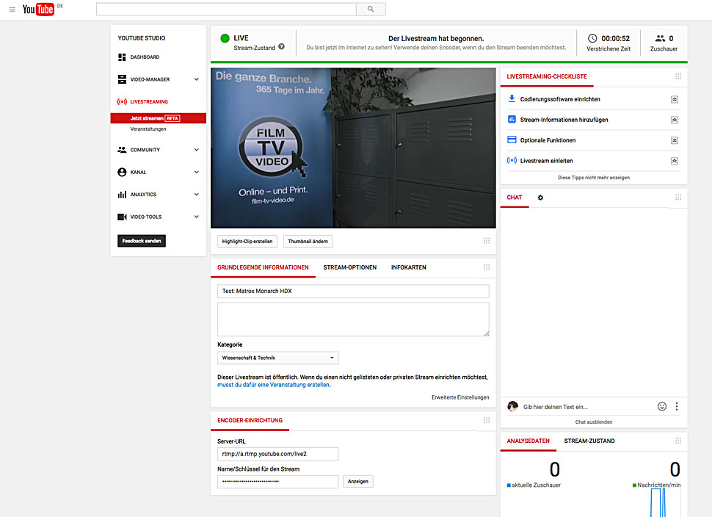Screen dimensions: 712x517
Task: Open chat settings gear
Action: click(x=540, y=198)
